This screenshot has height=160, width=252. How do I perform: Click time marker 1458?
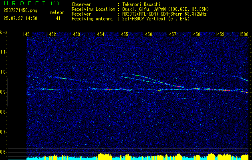[x=196, y=34]
